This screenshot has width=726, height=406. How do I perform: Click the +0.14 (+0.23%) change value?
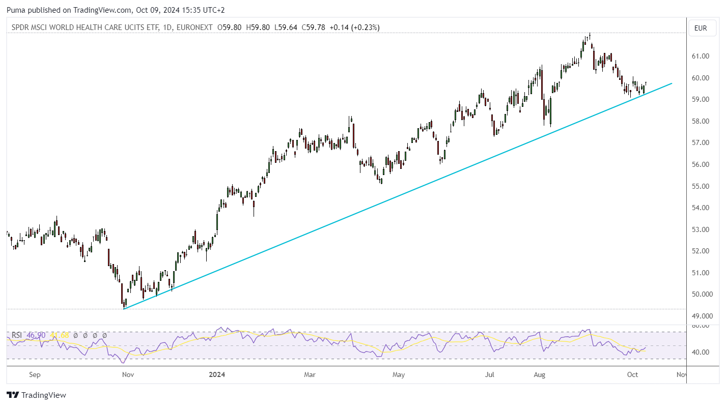pyautogui.click(x=354, y=27)
